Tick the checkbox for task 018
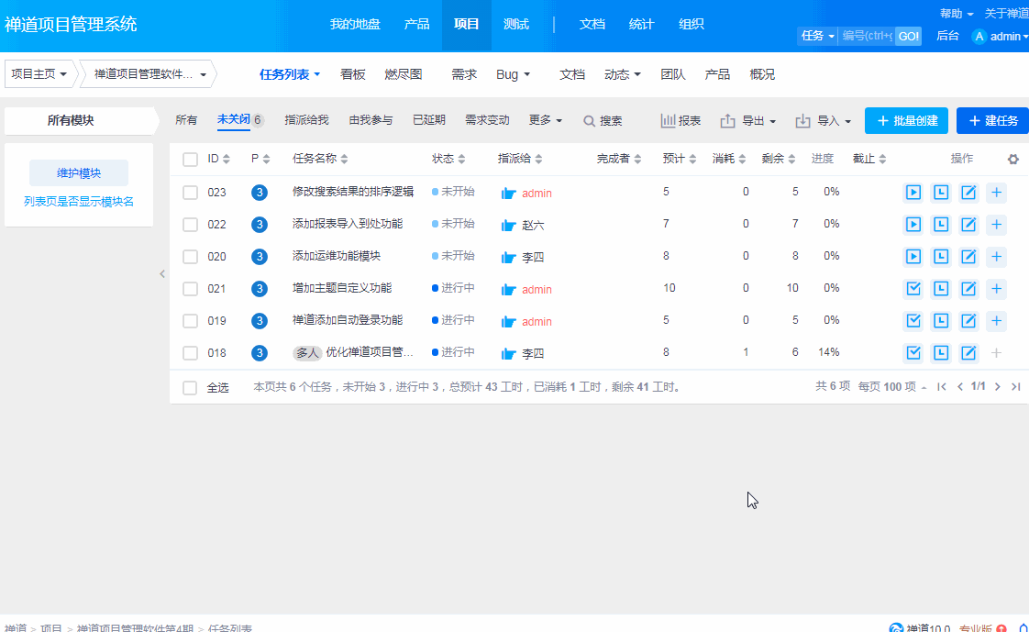1029x632 pixels. 190,353
